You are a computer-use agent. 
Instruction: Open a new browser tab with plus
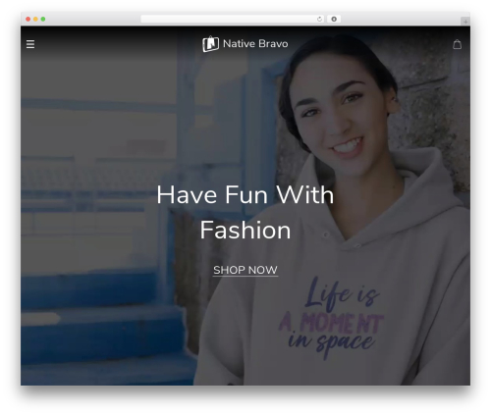pos(465,22)
